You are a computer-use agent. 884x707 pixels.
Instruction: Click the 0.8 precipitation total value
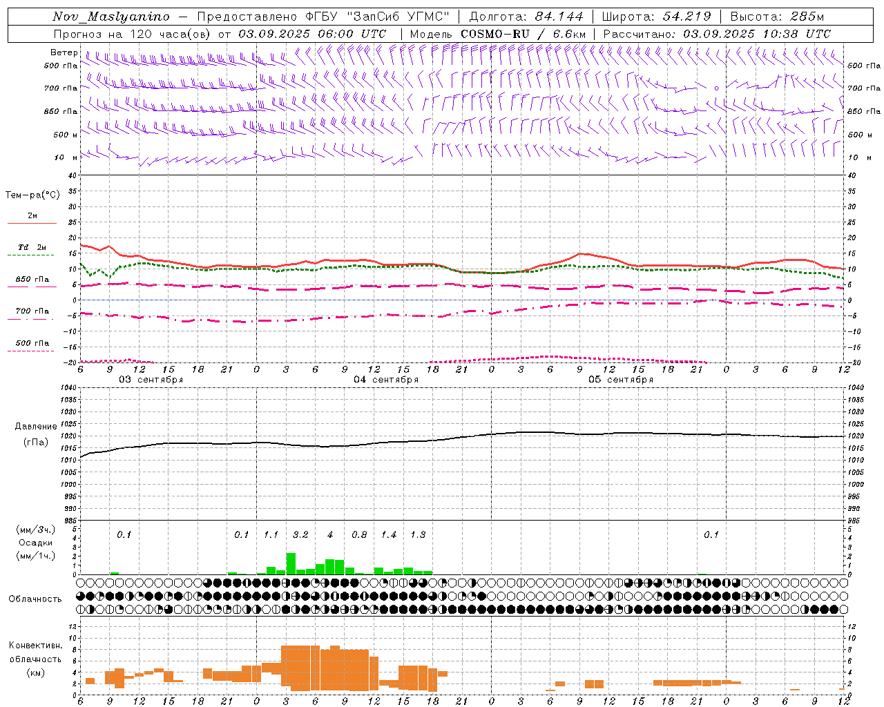tap(359, 535)
